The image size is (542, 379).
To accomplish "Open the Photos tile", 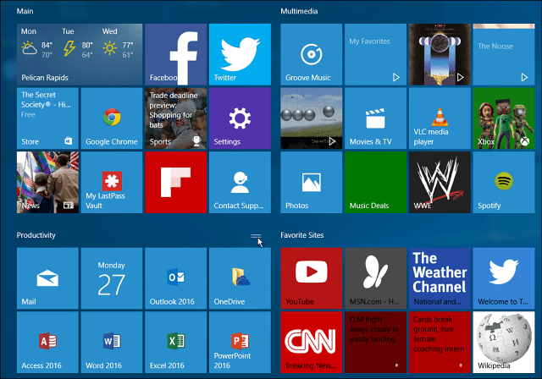I will point(311,182).
